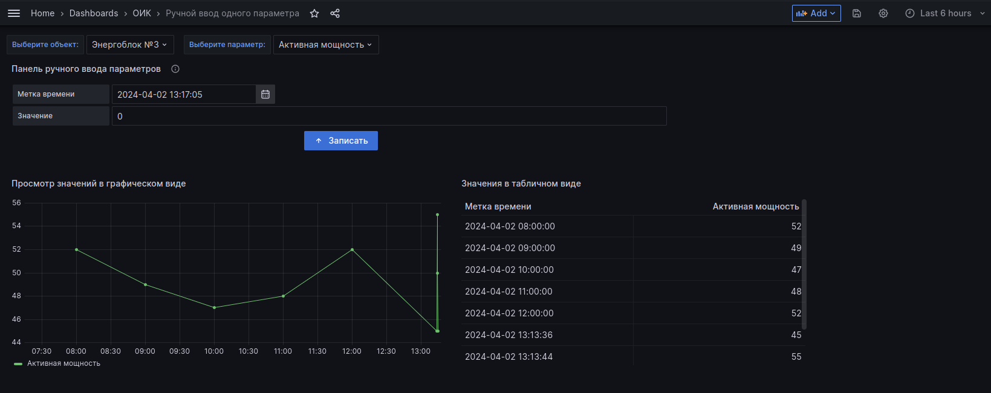Click the save dashboard icon

click(x=857, y=13)
